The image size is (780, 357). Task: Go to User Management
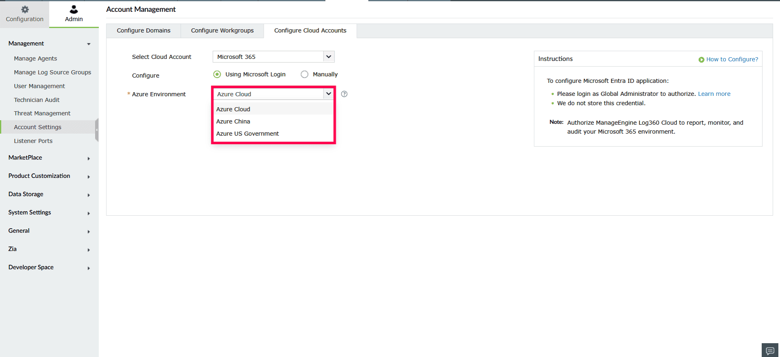click(39, 86)
